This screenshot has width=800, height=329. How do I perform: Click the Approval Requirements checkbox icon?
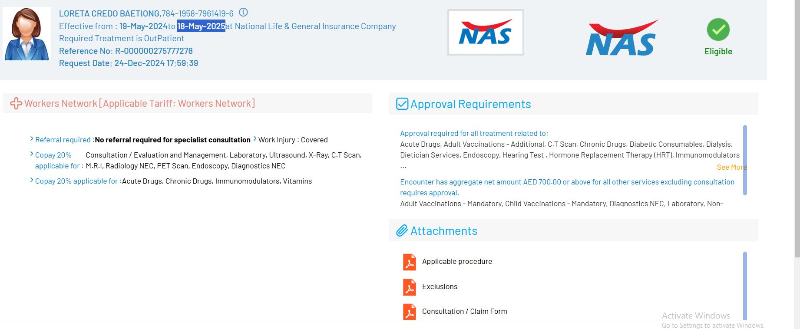coord(402,104)
